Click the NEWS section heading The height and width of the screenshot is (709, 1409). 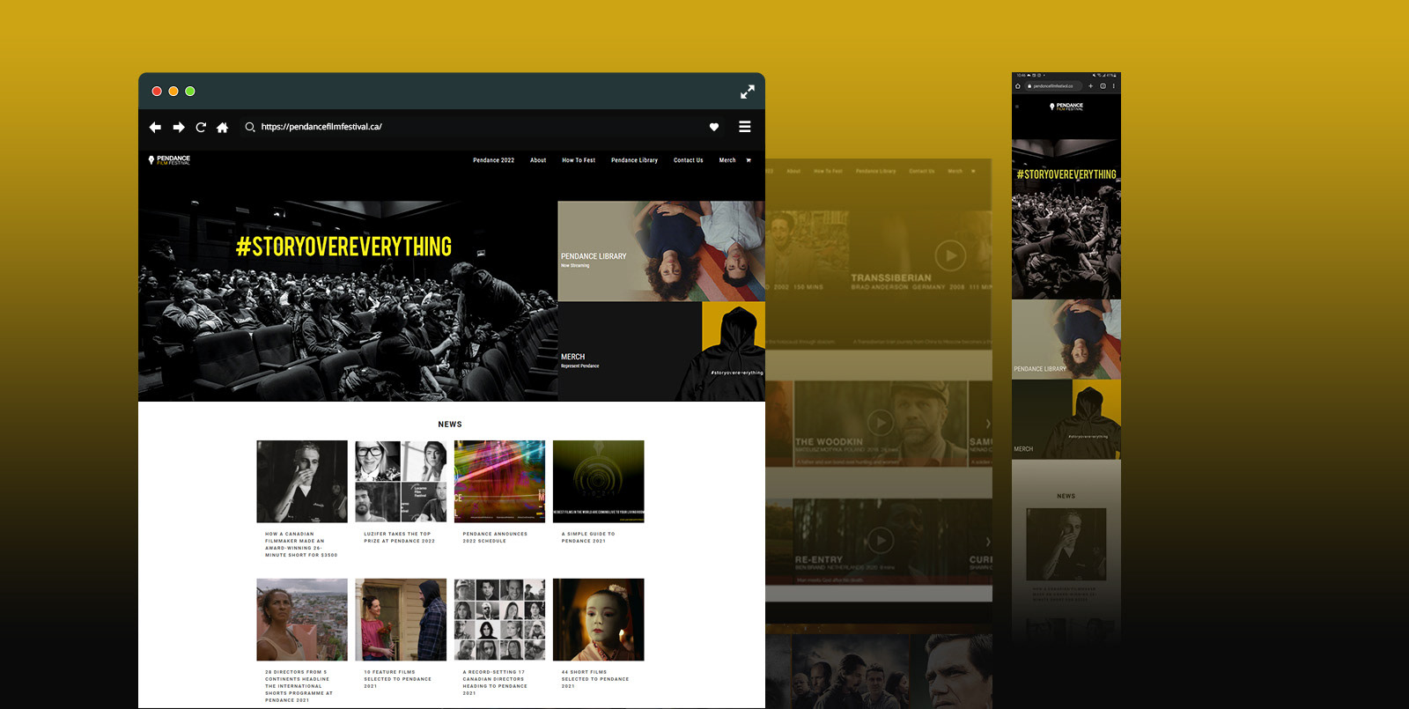click(x=450, y=425)
